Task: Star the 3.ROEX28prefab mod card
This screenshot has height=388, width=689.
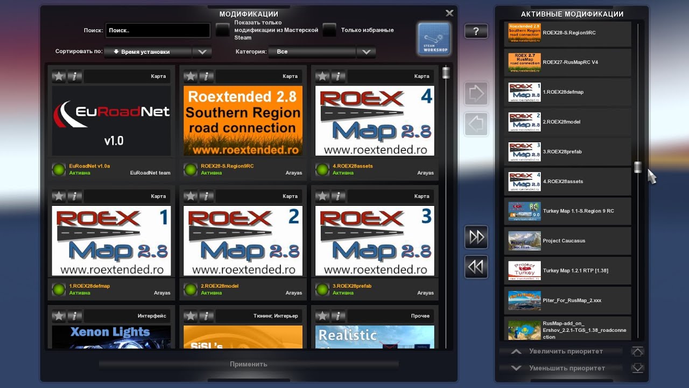Action: (x=322, y=196)
